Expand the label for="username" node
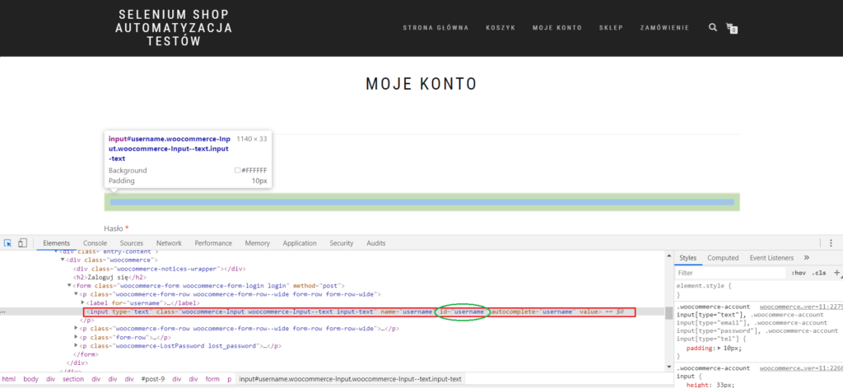The height and width of the screenshot is (388, 843). click(82, 303)
